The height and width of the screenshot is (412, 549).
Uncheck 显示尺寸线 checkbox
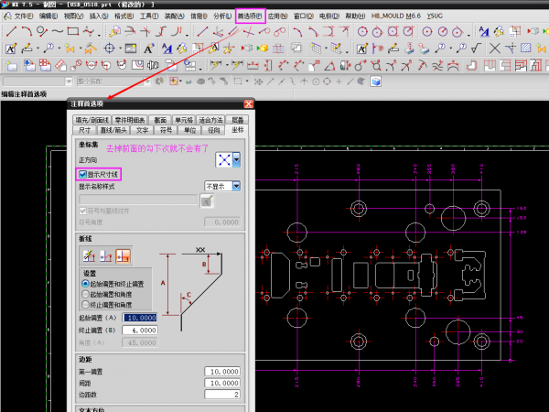(83, 174)
